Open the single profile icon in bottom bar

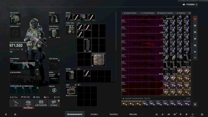162,114
